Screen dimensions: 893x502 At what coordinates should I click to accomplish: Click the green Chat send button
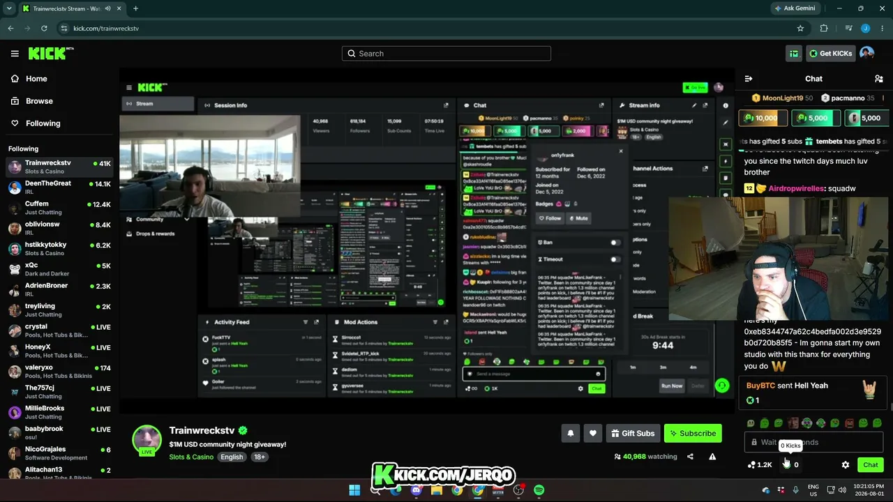pyautogui.click(x=871, y=465)
